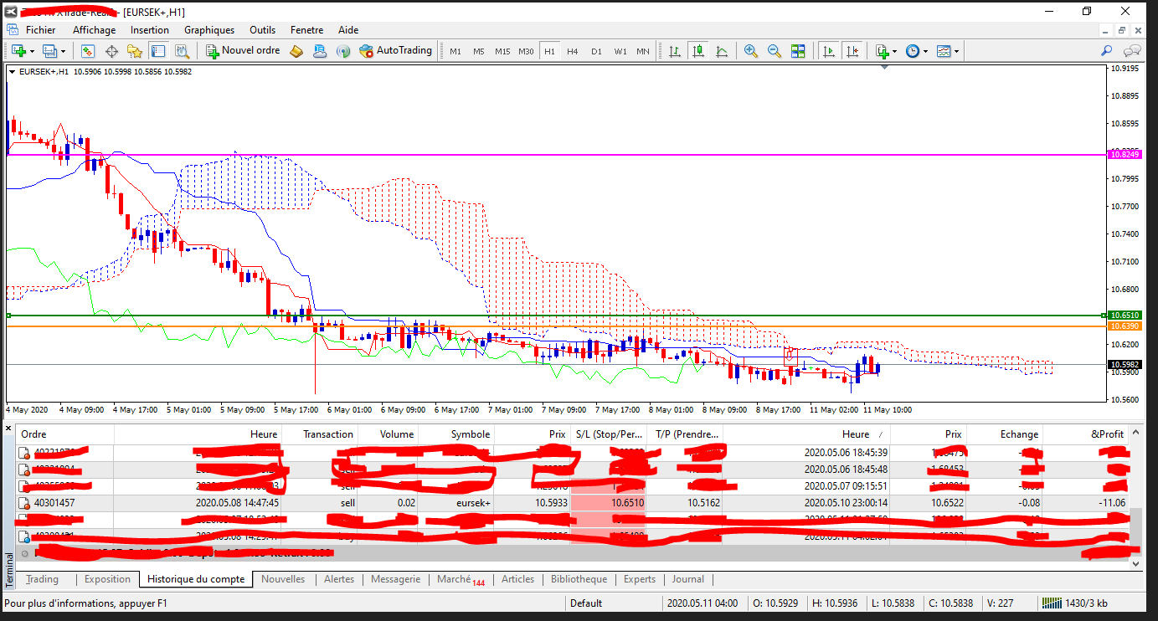
Task: Toggle the AutoTrading button
Action: coord(395,51)
